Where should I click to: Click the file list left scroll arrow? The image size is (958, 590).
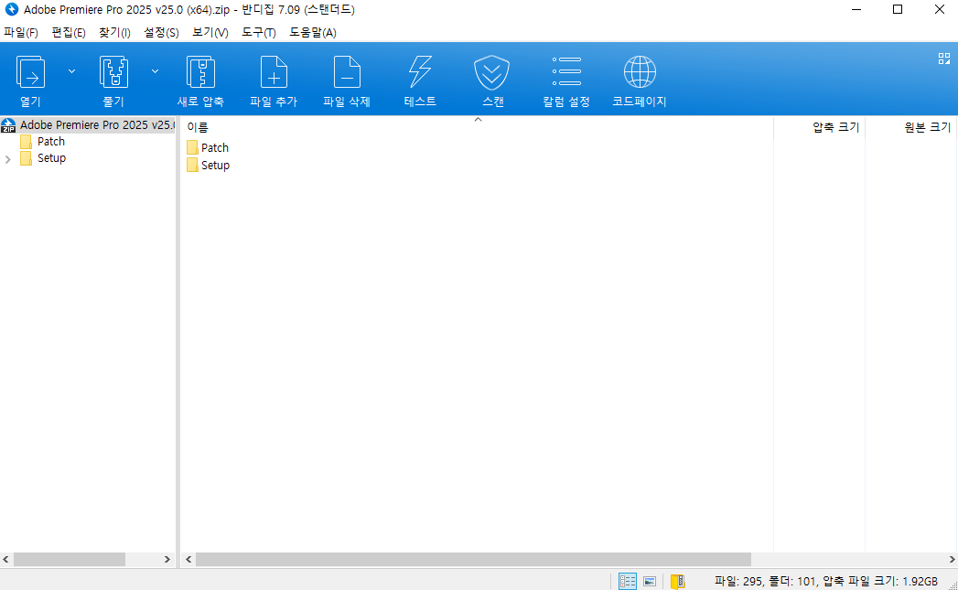tap(188, 560)
